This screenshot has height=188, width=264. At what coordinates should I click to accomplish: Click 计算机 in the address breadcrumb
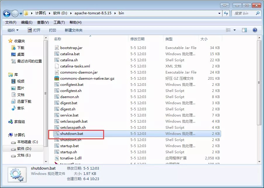[41, 13]
